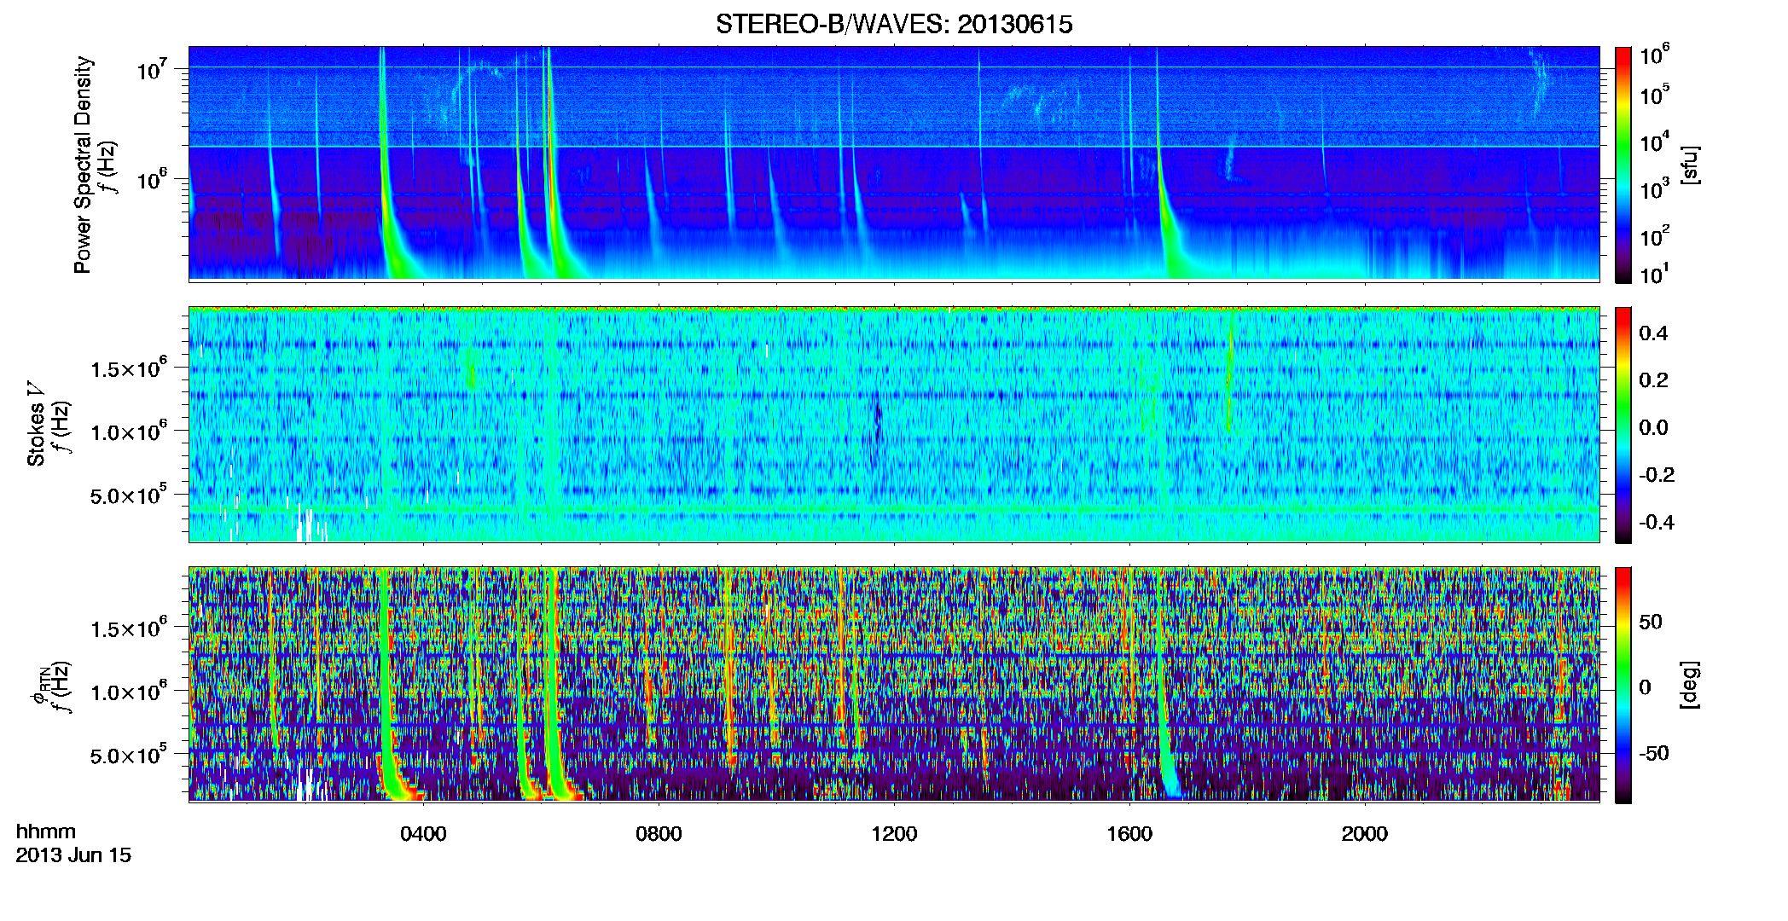Select 0.4 on the Stokes V colorbar

[1653, 333]
